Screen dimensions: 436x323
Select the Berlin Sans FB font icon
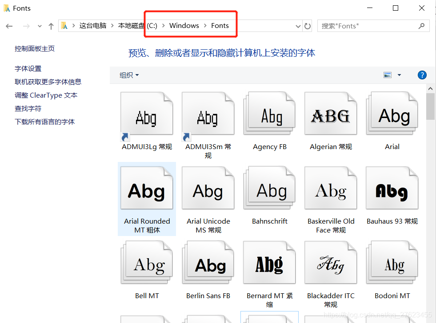point(208,263)
